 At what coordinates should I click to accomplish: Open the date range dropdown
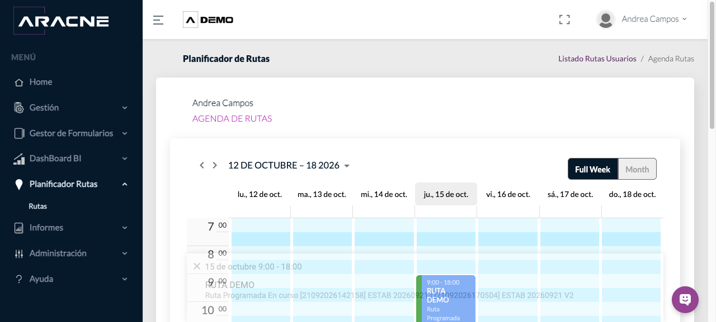coord(289,165)
